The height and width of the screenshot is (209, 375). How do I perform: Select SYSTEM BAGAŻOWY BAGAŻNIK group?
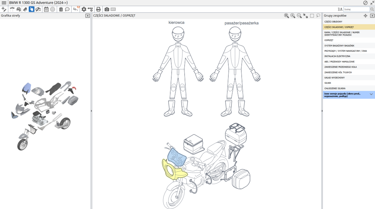coord(339,46)
